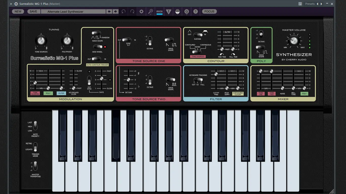Toggle Tone Source Two wave shape switch
This screenshot has width=346, height=194.
coord(171,80)
